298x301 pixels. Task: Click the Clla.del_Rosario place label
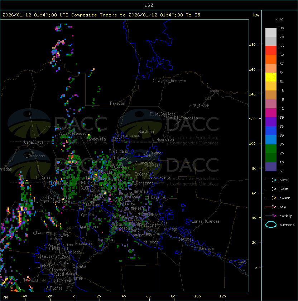(169, 81)
